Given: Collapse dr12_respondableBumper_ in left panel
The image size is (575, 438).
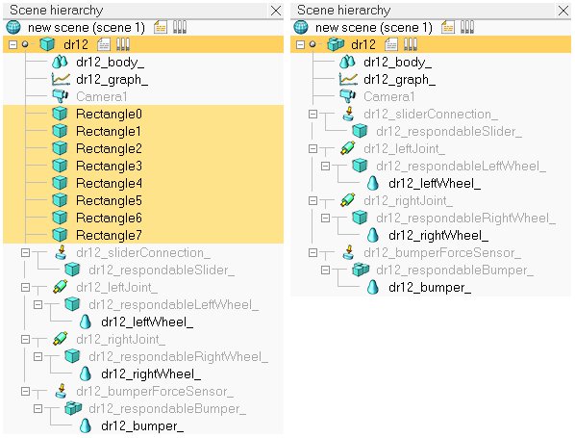Looking at the screenshot, I should pos(37,408).
